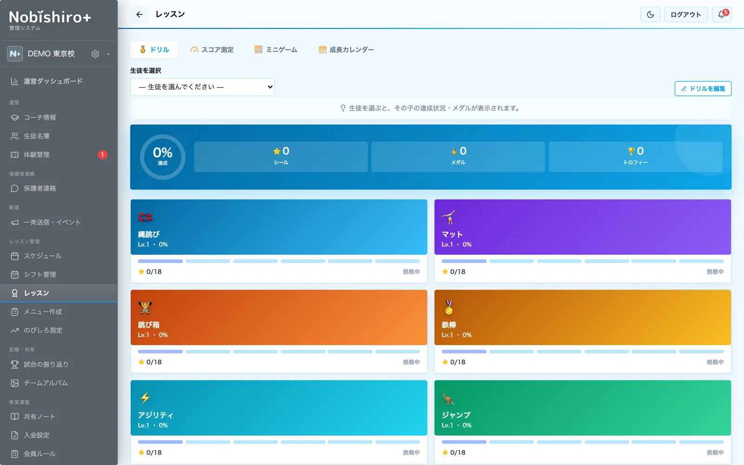Click the 会員ルール clipboard icon
This screenshot has height=465, width=744.
15,454
